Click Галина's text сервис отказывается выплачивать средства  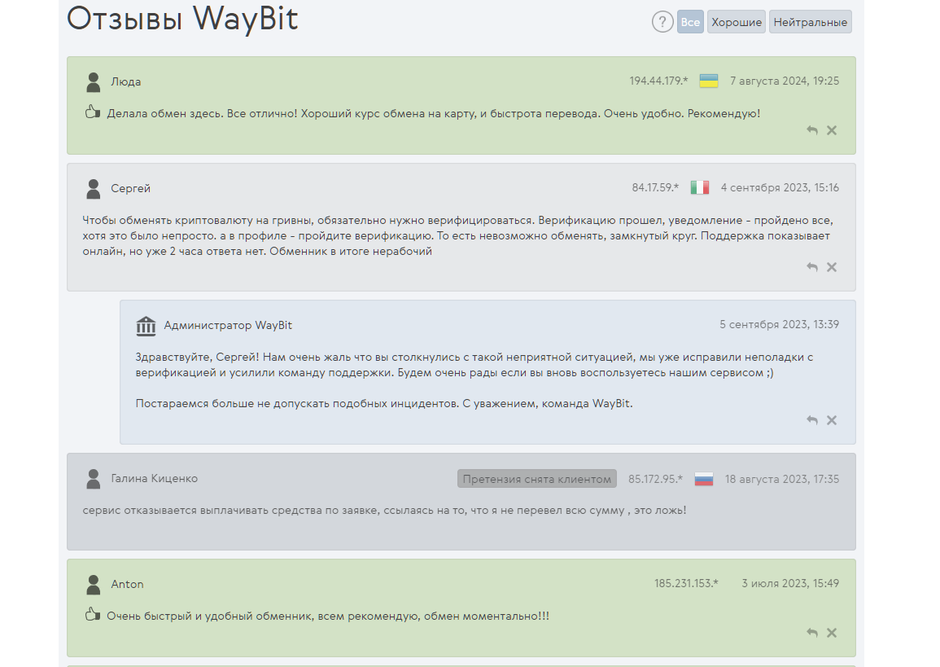384,511
